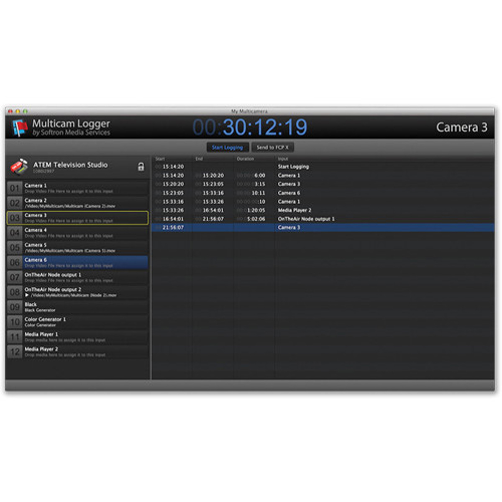Click the play triangle in OnTheAir Node output 2 row
This screenshot has width=502, height=502.
[27, 295]
